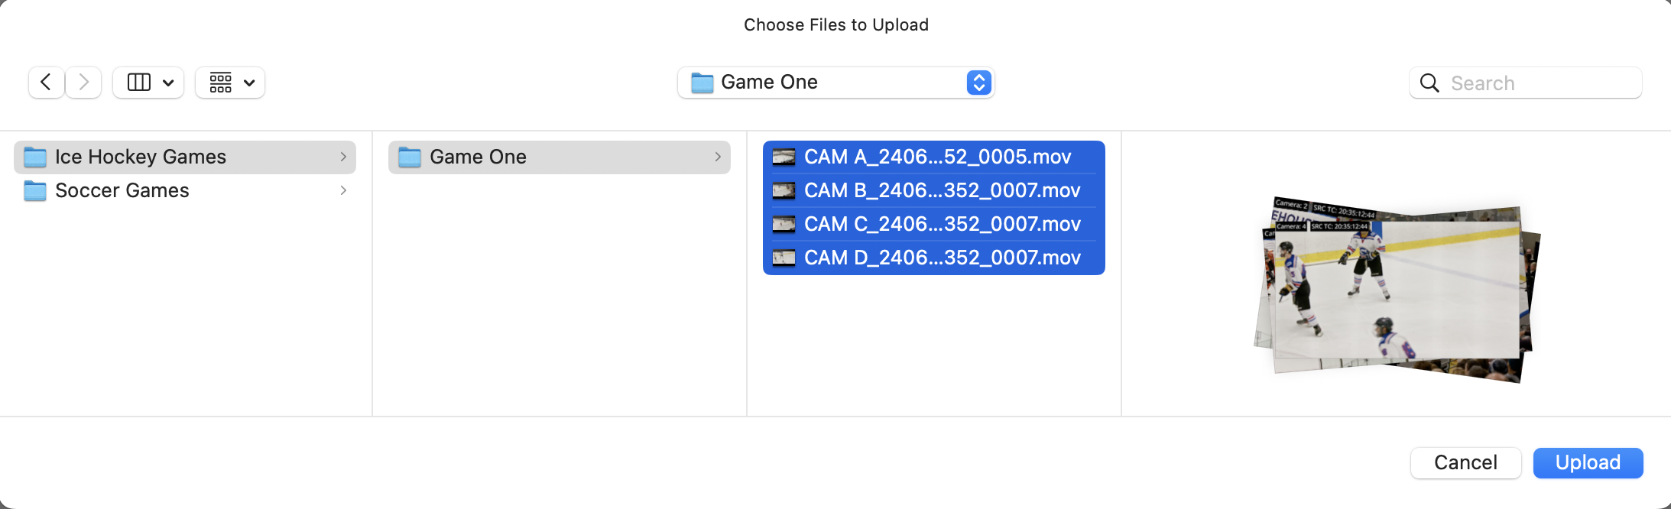Click the Upload button
This screenshot has height=509, width=1671.
click(x=1587, y=462)
